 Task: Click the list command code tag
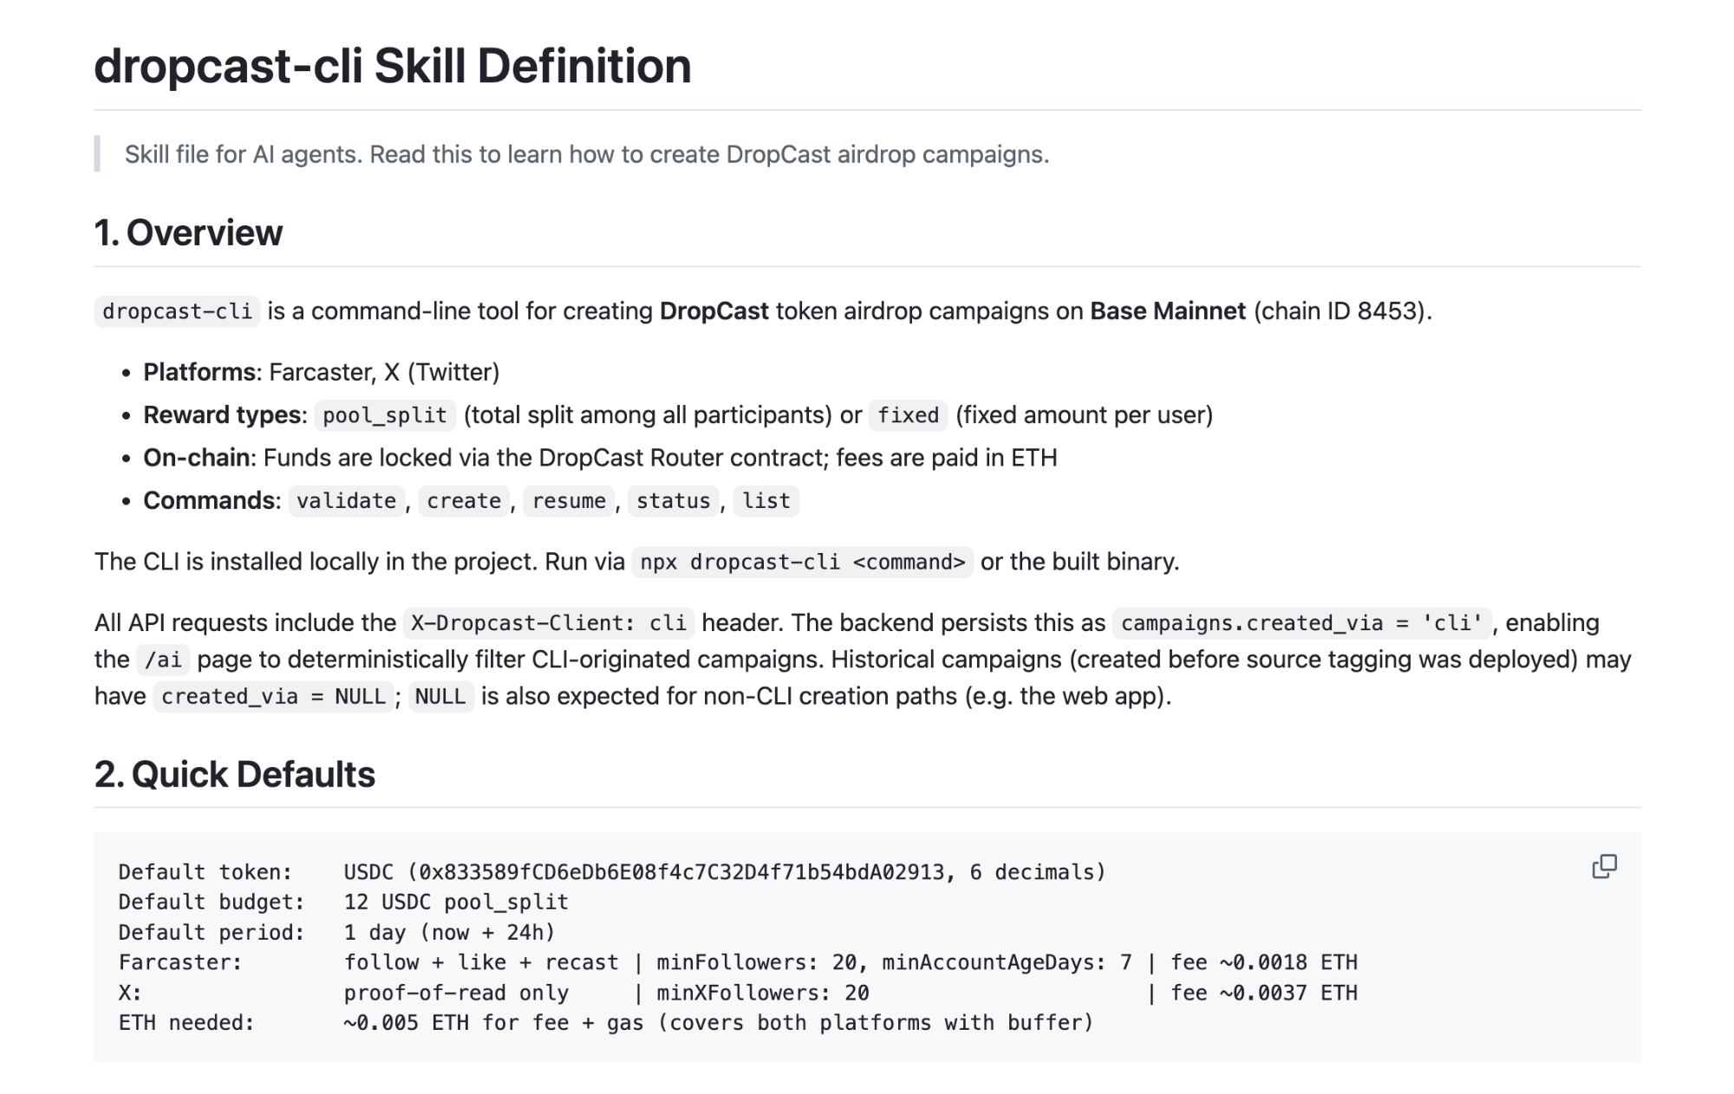click(766, 501)
